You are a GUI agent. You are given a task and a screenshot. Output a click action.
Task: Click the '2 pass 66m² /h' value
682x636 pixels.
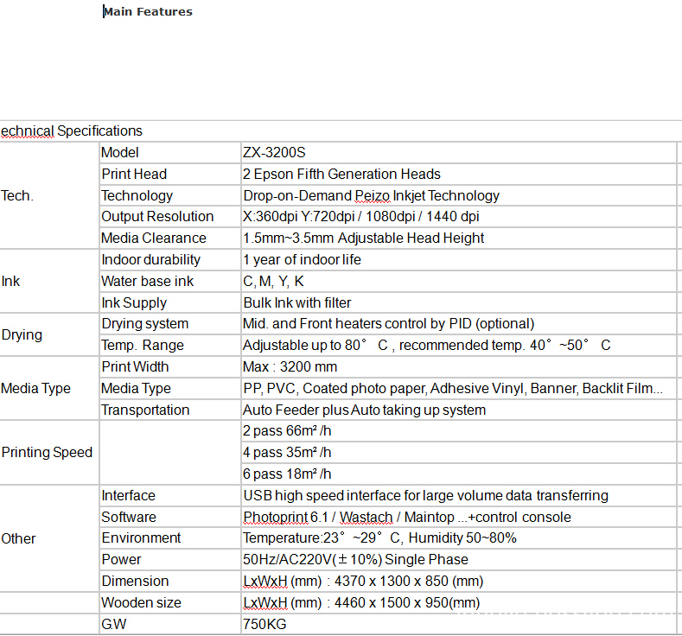(287, 431)
